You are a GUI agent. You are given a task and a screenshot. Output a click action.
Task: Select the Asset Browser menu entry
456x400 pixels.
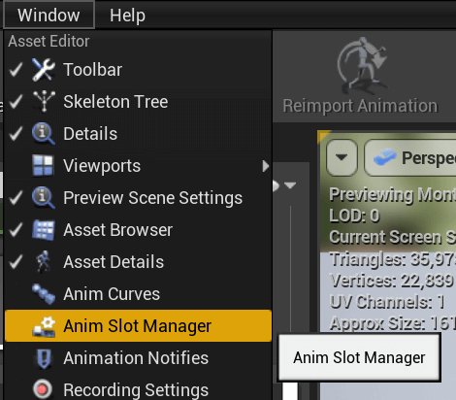click(x=138, y=230)
